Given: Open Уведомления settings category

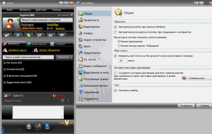Looking at the screenshot, I should [94, 53].
